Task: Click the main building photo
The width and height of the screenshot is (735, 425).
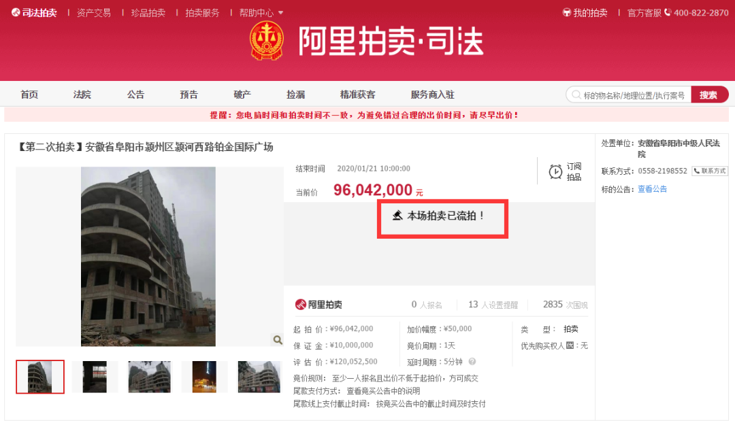Action: 148,256
